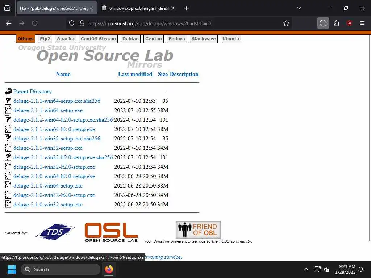This screenshot has width=371, height=278.
Task: Open the Slackware mirror tab
Action: (204, 39)
